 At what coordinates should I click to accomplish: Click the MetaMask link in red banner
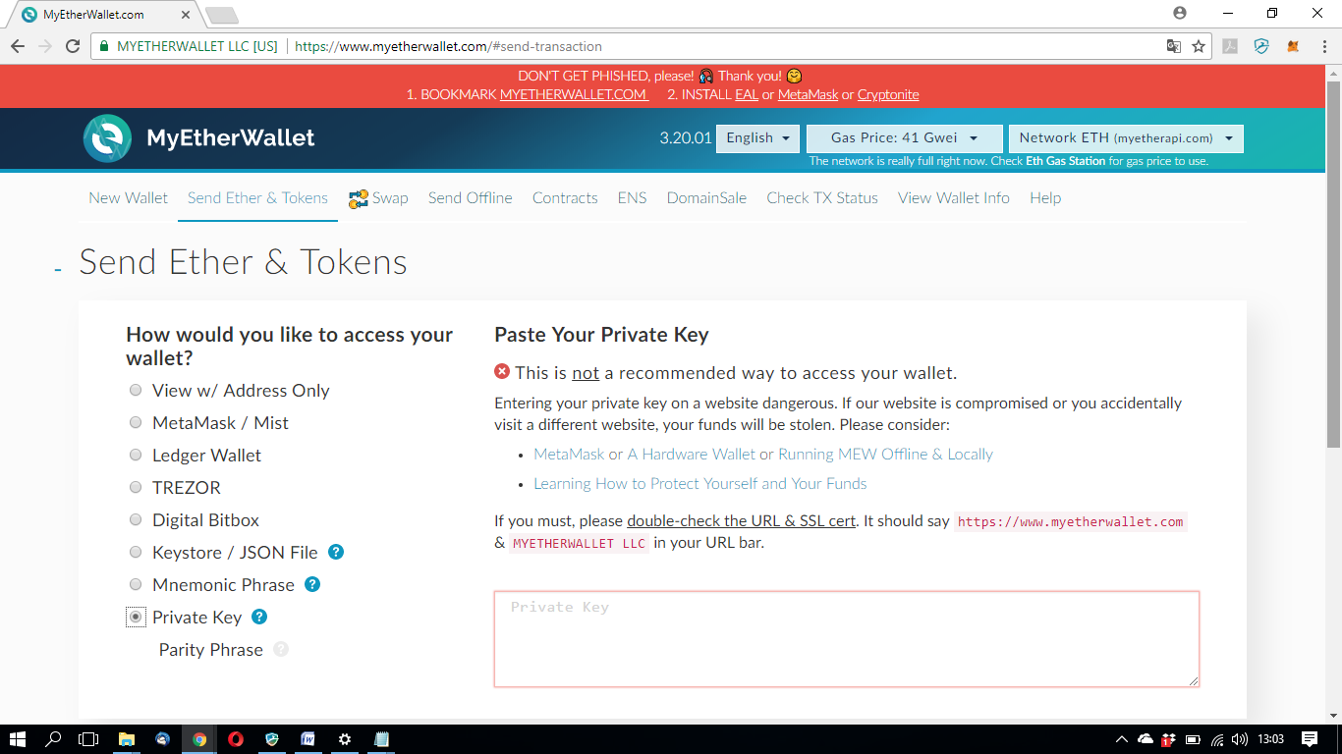coord(809,95)
